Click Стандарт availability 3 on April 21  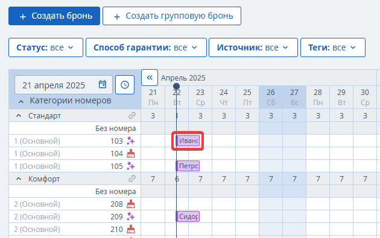point(153,116)
